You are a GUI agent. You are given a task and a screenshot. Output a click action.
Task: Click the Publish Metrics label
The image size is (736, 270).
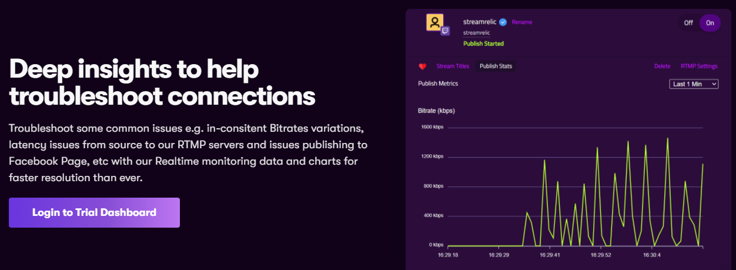click(x=438, y=84)
